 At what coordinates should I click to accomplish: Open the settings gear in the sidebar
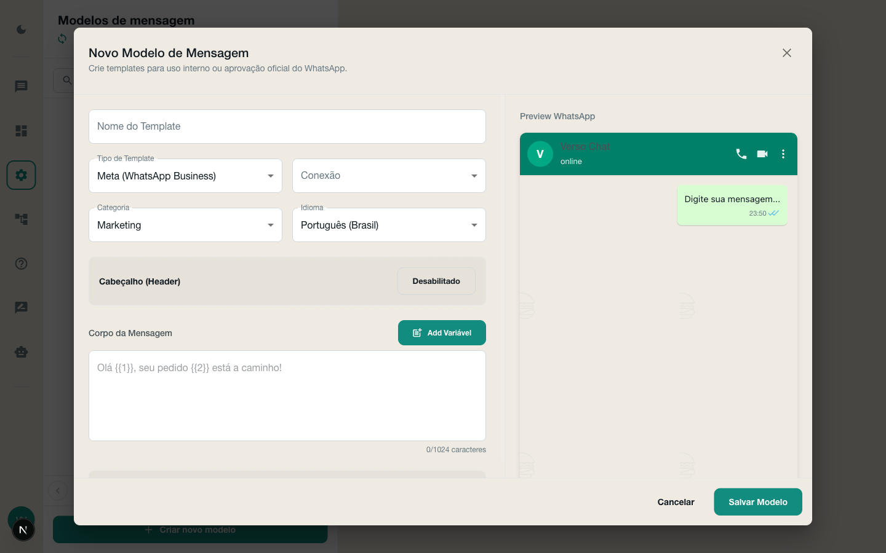click(x=21, y=175)
